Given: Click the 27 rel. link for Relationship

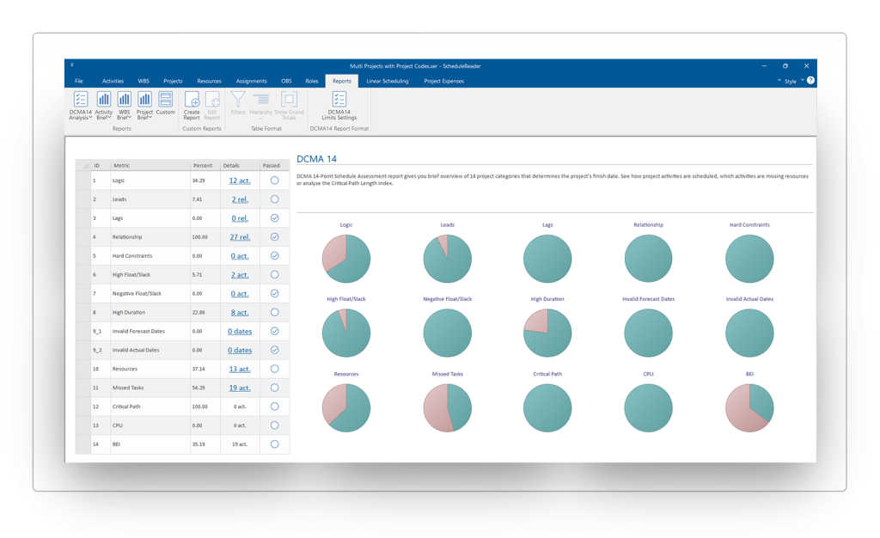Looking at the screenshot, I should coord(239,236).
